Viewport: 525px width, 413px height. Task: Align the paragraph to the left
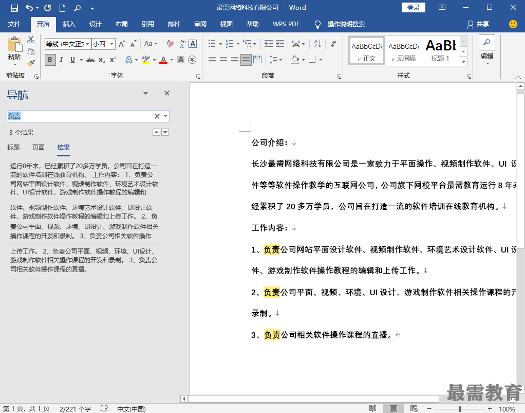(x=212, y=60)
